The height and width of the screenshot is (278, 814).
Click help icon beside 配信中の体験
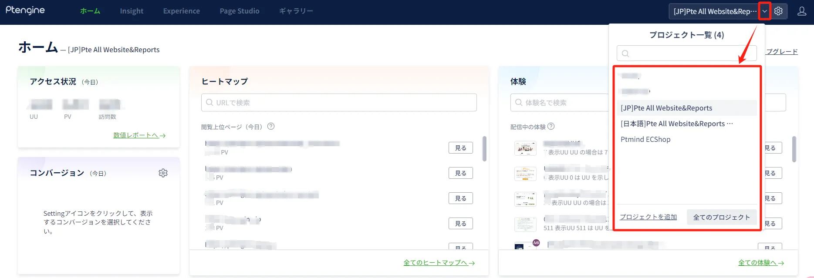551,127
